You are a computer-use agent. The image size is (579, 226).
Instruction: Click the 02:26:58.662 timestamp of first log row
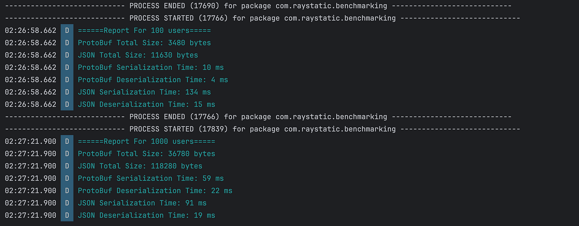[31, 31]
